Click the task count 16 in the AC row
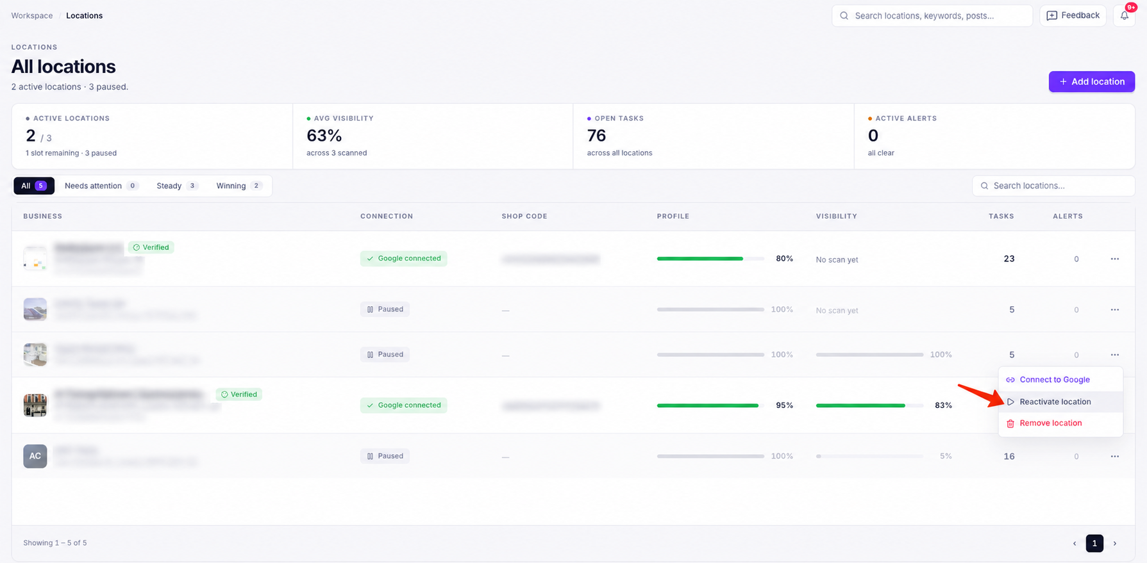Viewport: 1147px width, 563px height. pyautogui.click(x=1009, y=457)
